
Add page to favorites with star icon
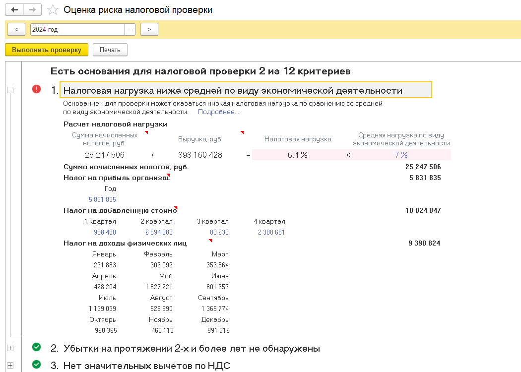click(x=52, y=10)
